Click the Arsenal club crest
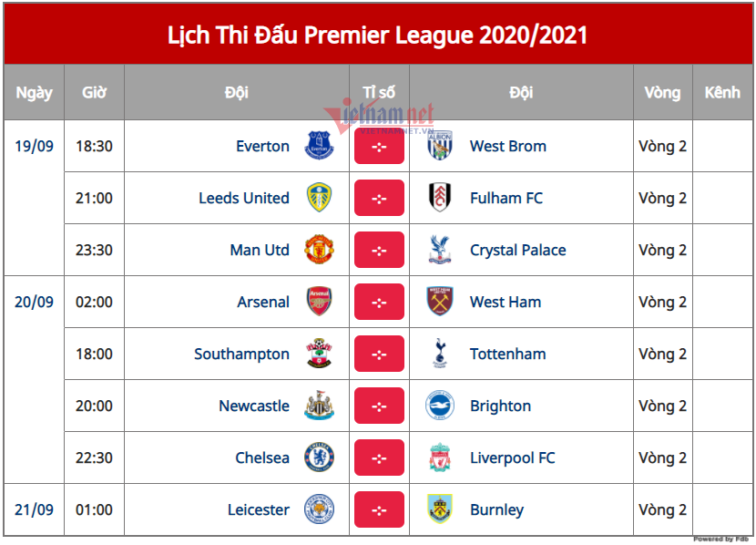 tap(319, 302)
